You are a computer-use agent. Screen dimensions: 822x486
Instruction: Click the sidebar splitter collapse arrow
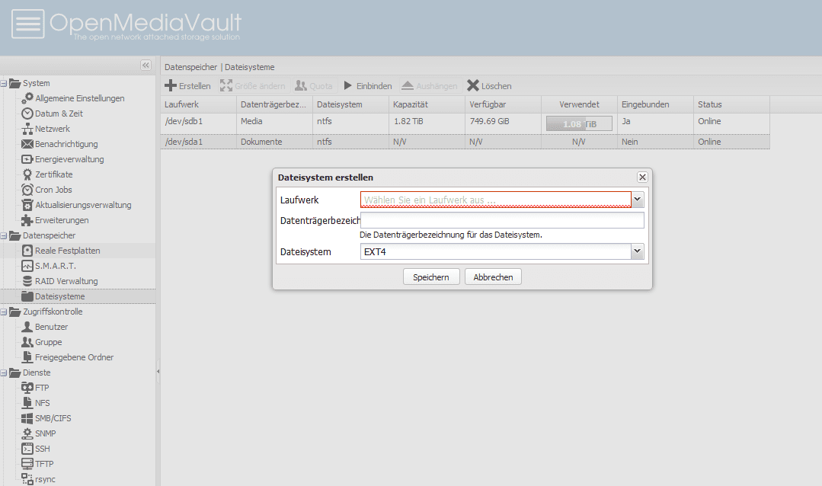point(158,372)
